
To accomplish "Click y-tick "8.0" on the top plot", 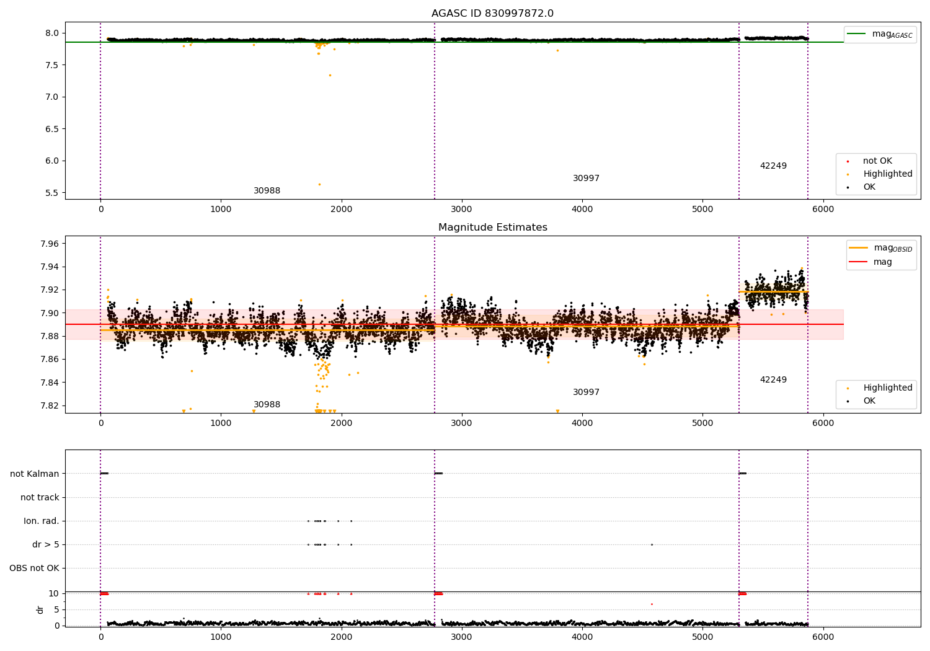I will (51, 33).
